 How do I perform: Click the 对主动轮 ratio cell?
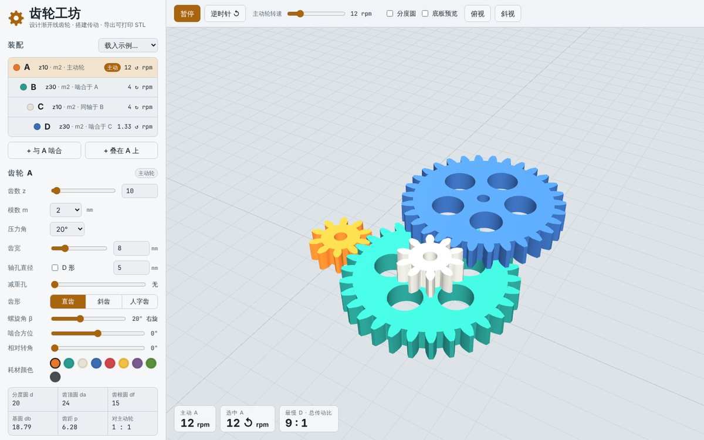click(133, 423)
